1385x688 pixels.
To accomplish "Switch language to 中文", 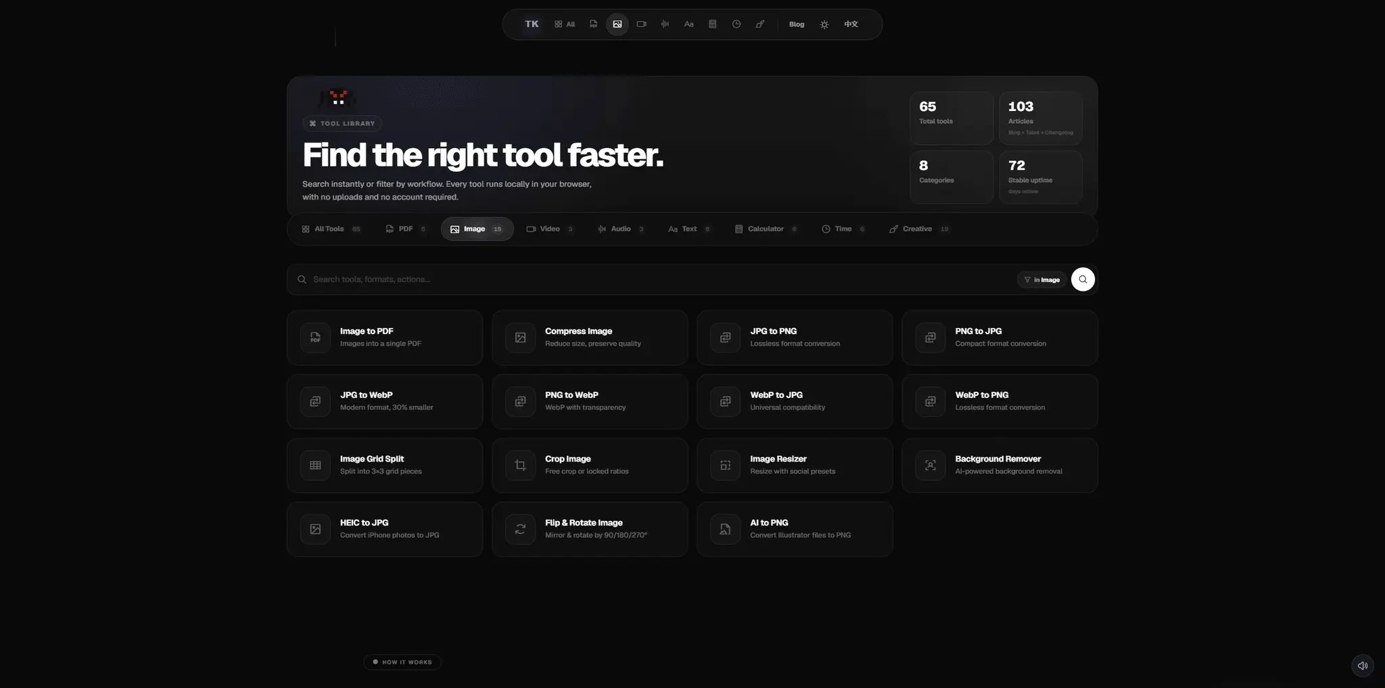I will (851, 24).
